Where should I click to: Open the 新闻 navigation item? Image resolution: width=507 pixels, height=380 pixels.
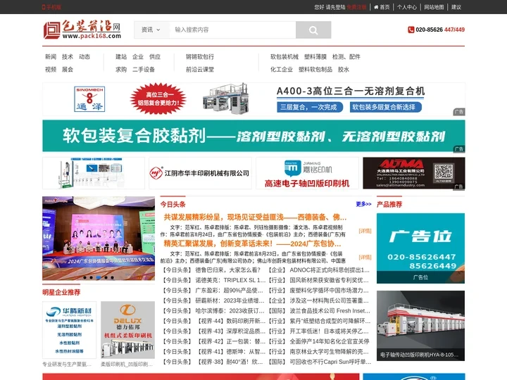point(51,57)
